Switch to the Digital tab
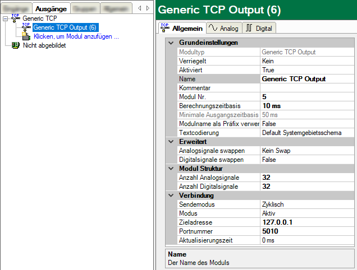The height and width of the screenshot is (270, 357). 259,28
